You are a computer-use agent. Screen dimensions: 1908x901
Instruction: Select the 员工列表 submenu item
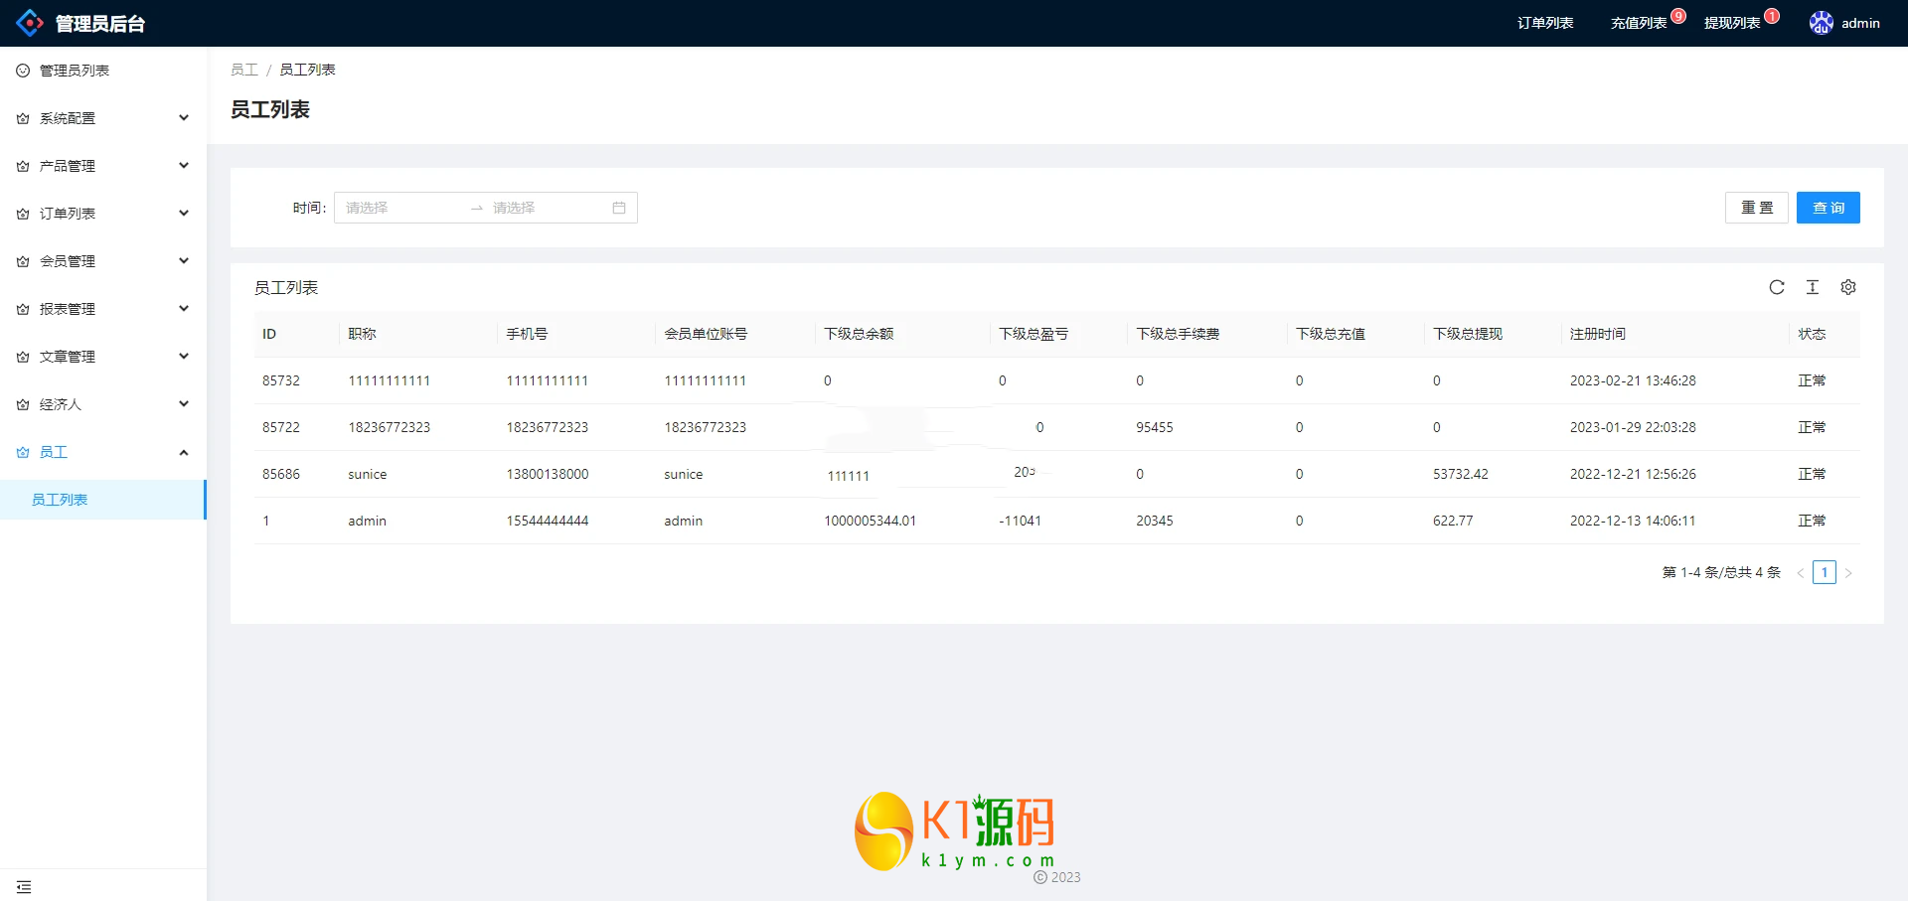coord(60,500)
